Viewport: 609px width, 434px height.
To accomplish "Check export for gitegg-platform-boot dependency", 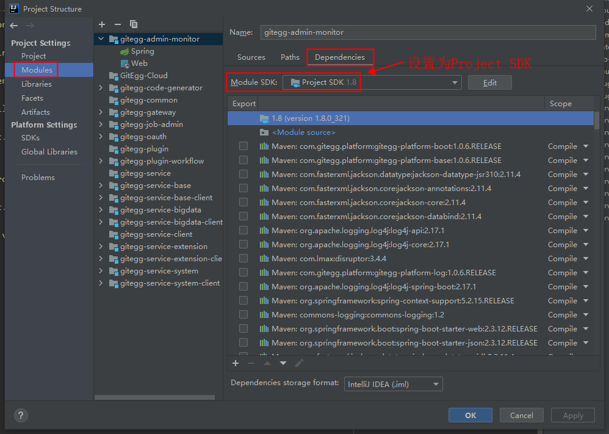I will 243,146.
